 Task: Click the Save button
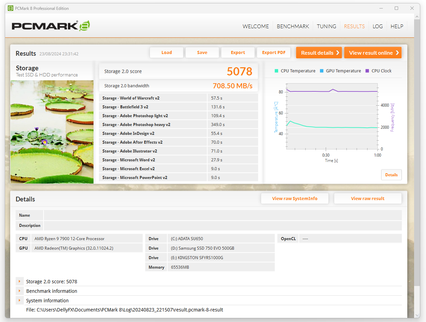202,53
